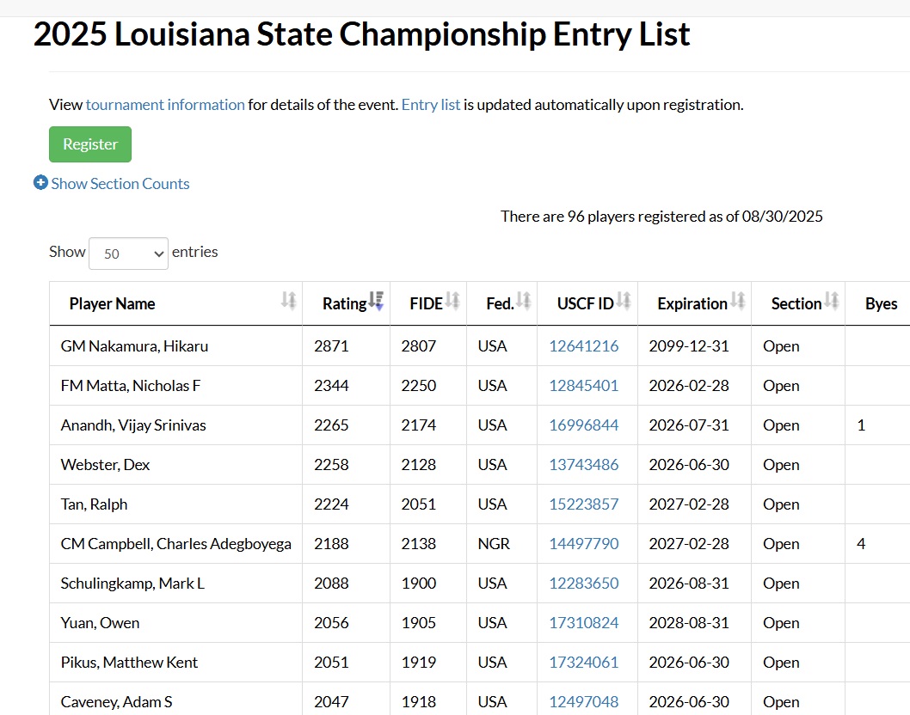The width and height of the screenshot is (910, 715).
Task: Open Hikaru Nakamura's USCF ID 12641216
Action: (584, 346)
